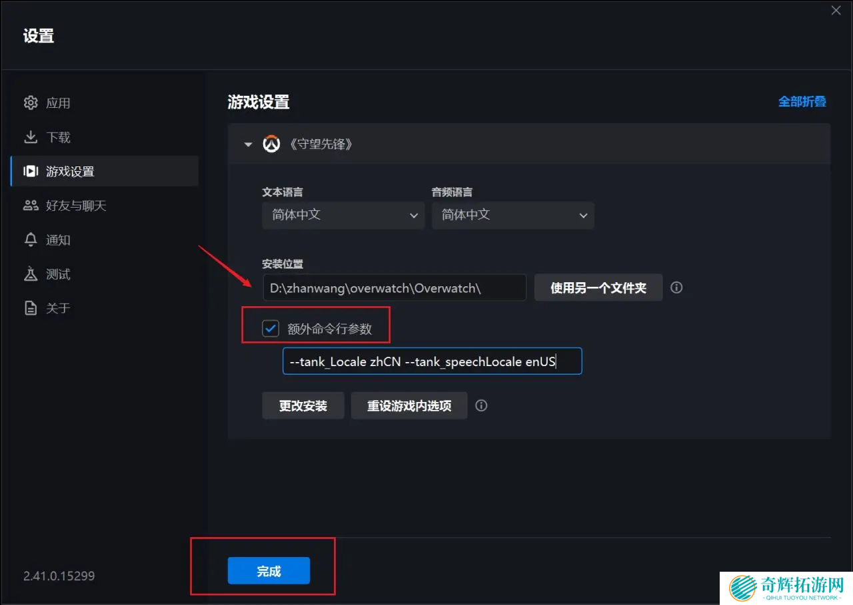The width and height of the screenshot is (853, 605).
Task: Click the 使用另一个文件夹 button
Action: tap(598, 288)
